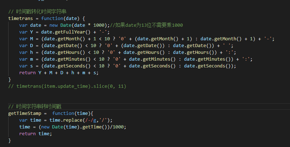
Task: Click 'function(time)' in getTimeStamp line
Action: [71, 113]
